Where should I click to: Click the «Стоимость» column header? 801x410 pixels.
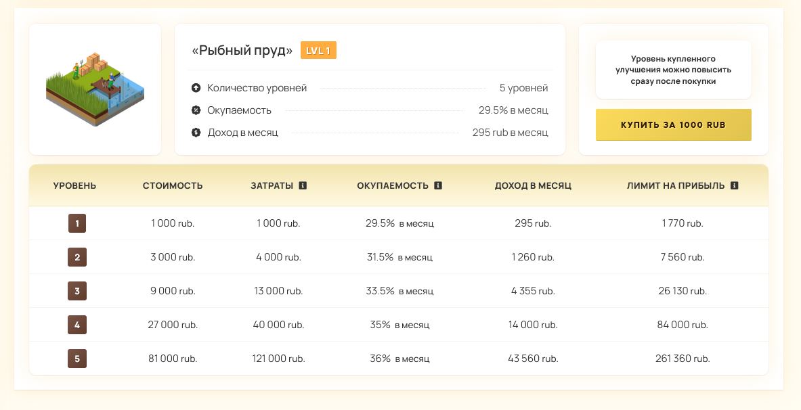click(x=173, y=185)
